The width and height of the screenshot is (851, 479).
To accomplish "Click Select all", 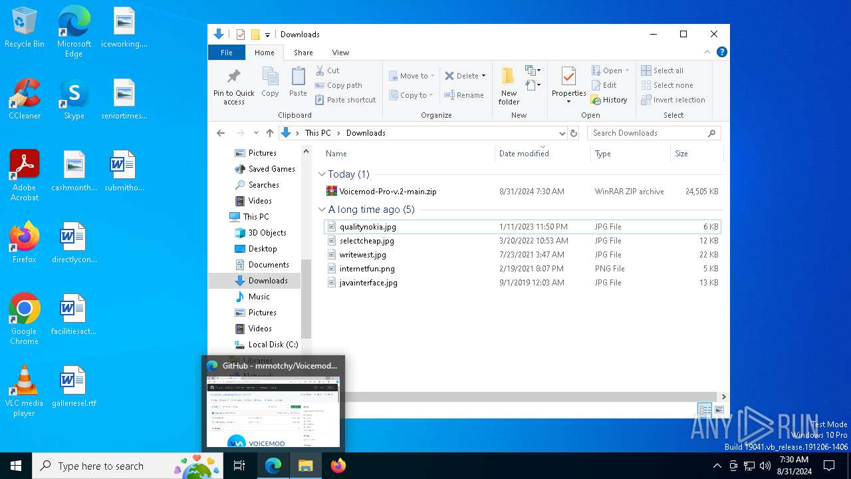I will (662, 71).
